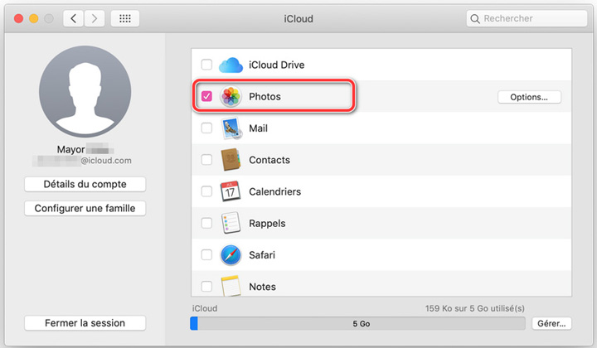Click Fermer la session to sign out
The height and width of the screenshot is (348, 597).
coord(85,323)
